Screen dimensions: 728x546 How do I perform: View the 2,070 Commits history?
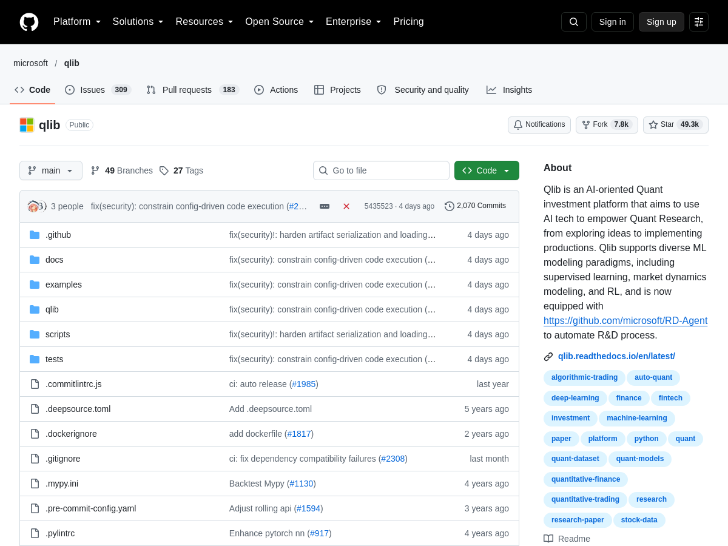pos(475,206)
